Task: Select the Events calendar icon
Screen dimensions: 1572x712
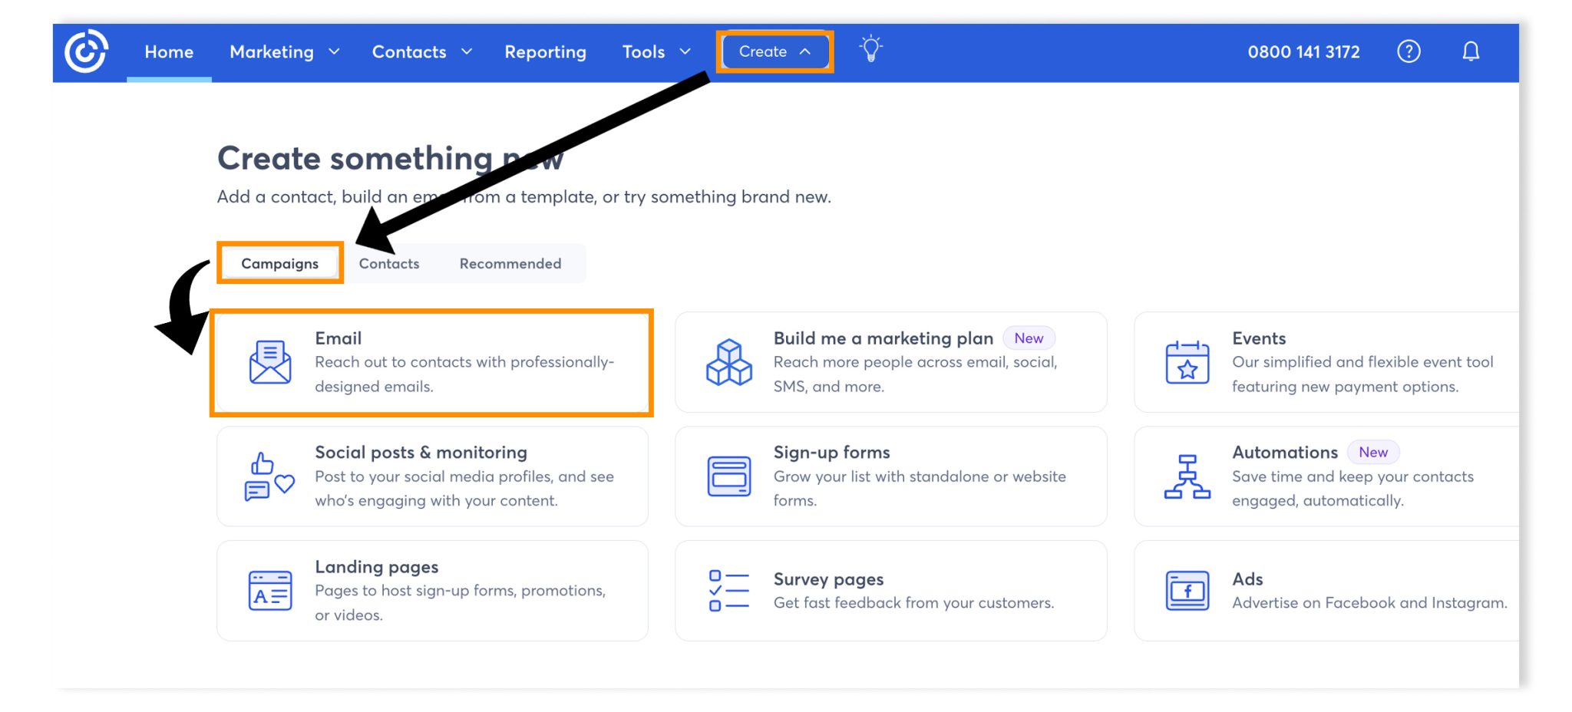Action: [1187, 361]
